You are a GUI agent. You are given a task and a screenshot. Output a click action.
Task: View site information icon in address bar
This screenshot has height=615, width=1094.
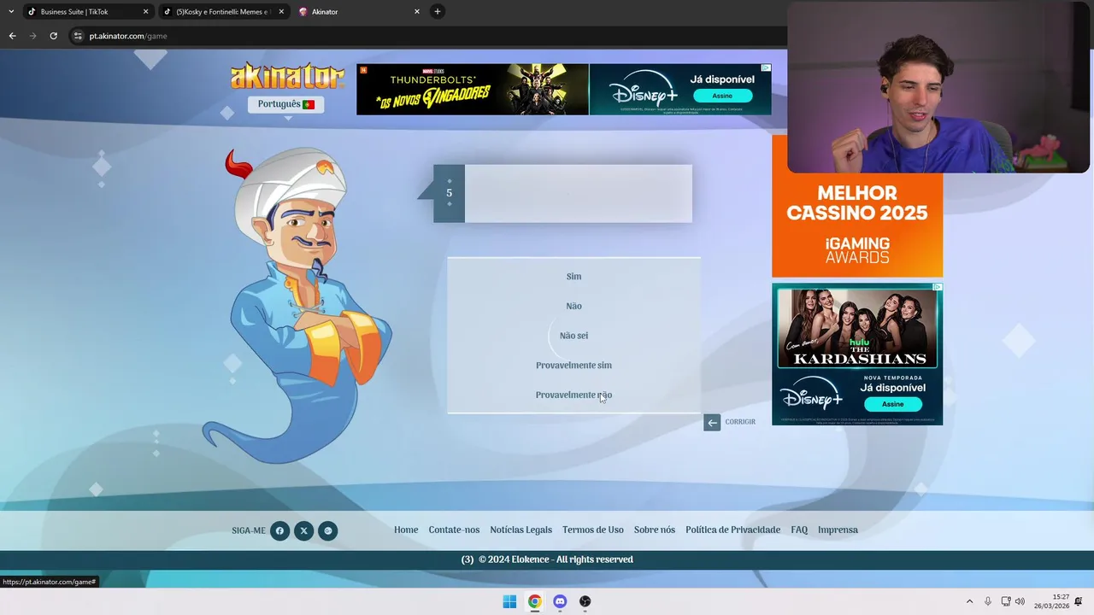[78, 36]
